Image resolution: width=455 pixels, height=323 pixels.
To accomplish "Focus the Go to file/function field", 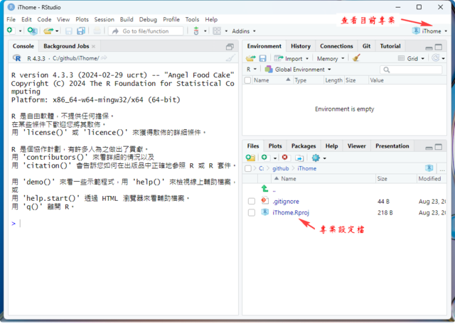I will click(x=146, y=31).
